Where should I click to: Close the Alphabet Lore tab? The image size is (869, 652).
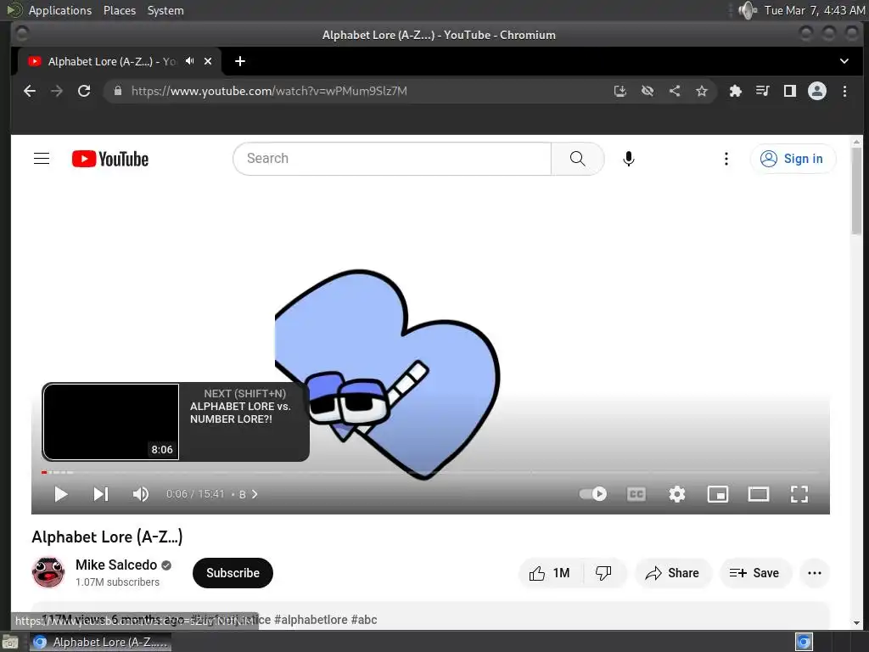[x=208, y=61]
